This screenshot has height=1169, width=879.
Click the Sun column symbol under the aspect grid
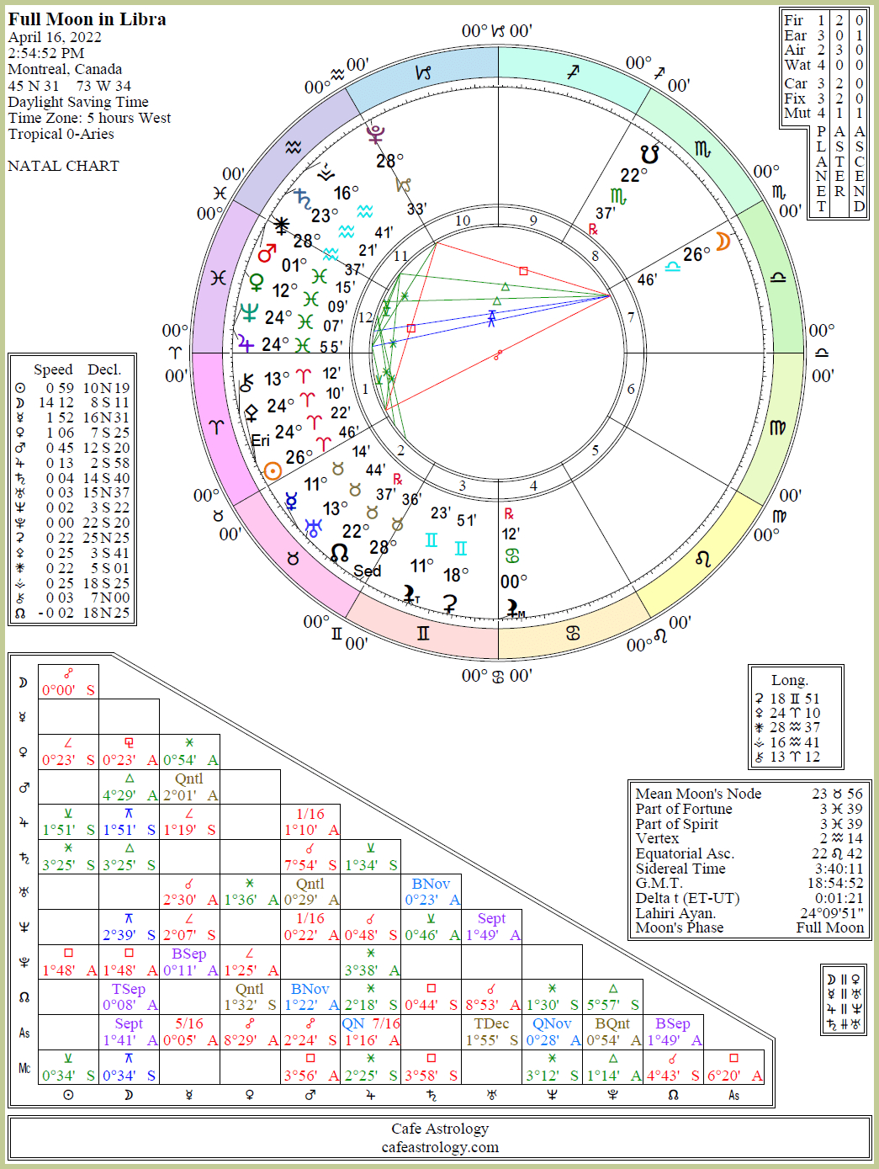tap(68, 1095)
